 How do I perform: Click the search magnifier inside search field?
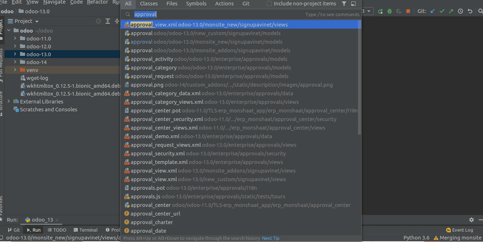click(x=127, y=14)
